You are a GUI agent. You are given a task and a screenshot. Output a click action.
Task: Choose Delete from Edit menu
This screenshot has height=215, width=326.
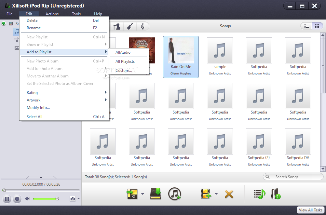64,20
